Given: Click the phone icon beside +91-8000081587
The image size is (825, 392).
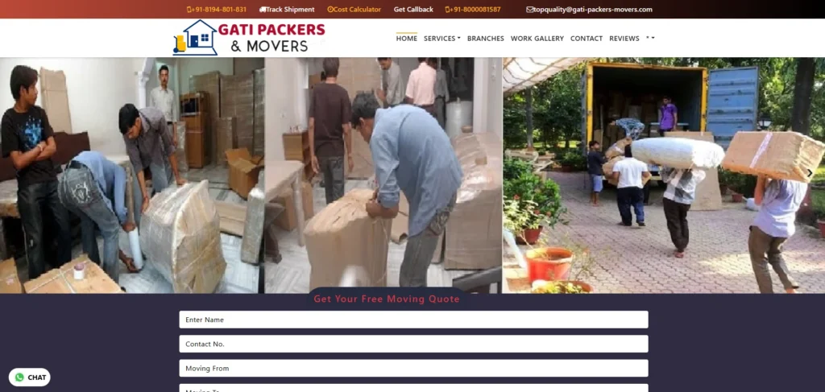Looking at the screenshot, I should [x=447, y=10].
